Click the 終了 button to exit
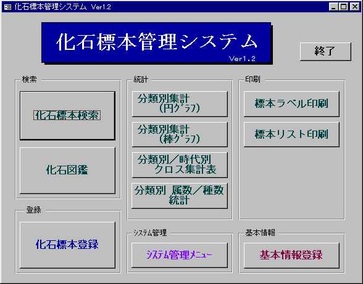 click(325, 51)
